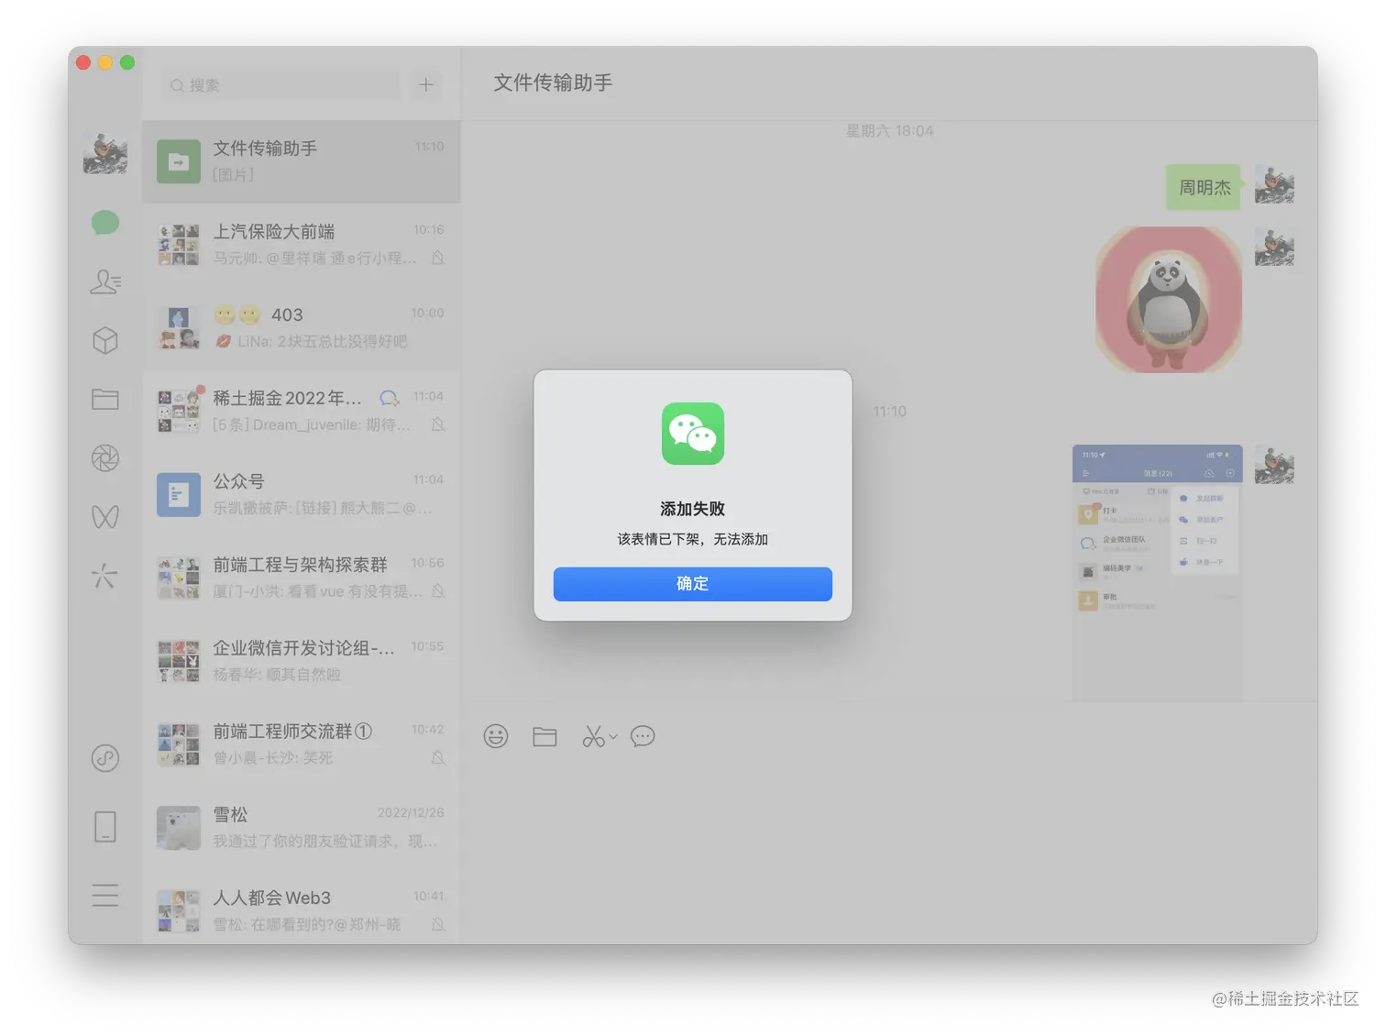Viewport: 1386px width, 1035px height.
Task: Click the muted bell on 稀土掘金 chat
Action: tap(438, 424)
